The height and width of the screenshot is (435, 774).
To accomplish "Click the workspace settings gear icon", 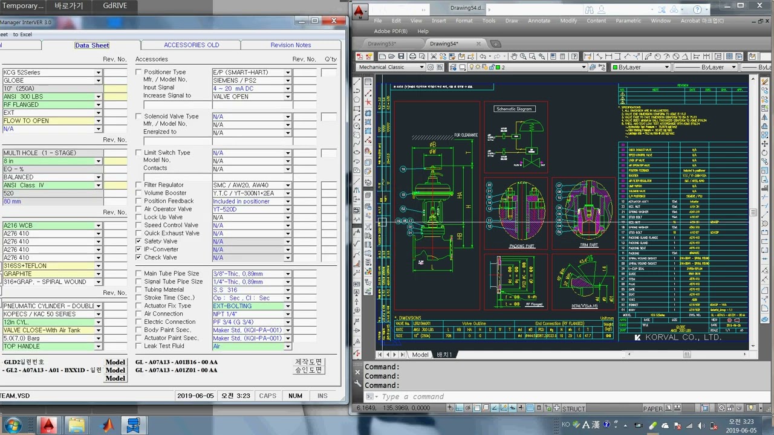I will pyautogui.click(x=430, y=67).
